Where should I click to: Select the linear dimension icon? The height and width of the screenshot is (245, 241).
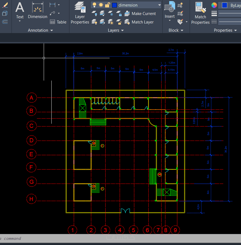coord(52,5)
